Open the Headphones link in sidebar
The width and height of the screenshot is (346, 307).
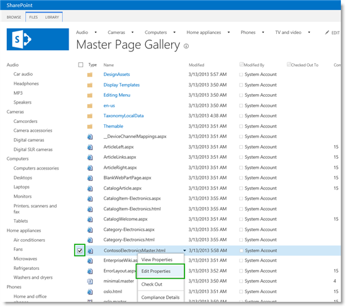click(26, 83)
